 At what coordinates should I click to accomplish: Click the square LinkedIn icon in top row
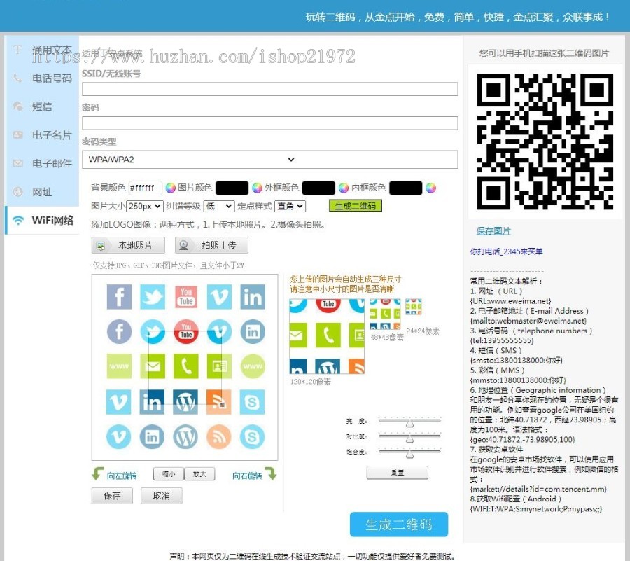253,297
